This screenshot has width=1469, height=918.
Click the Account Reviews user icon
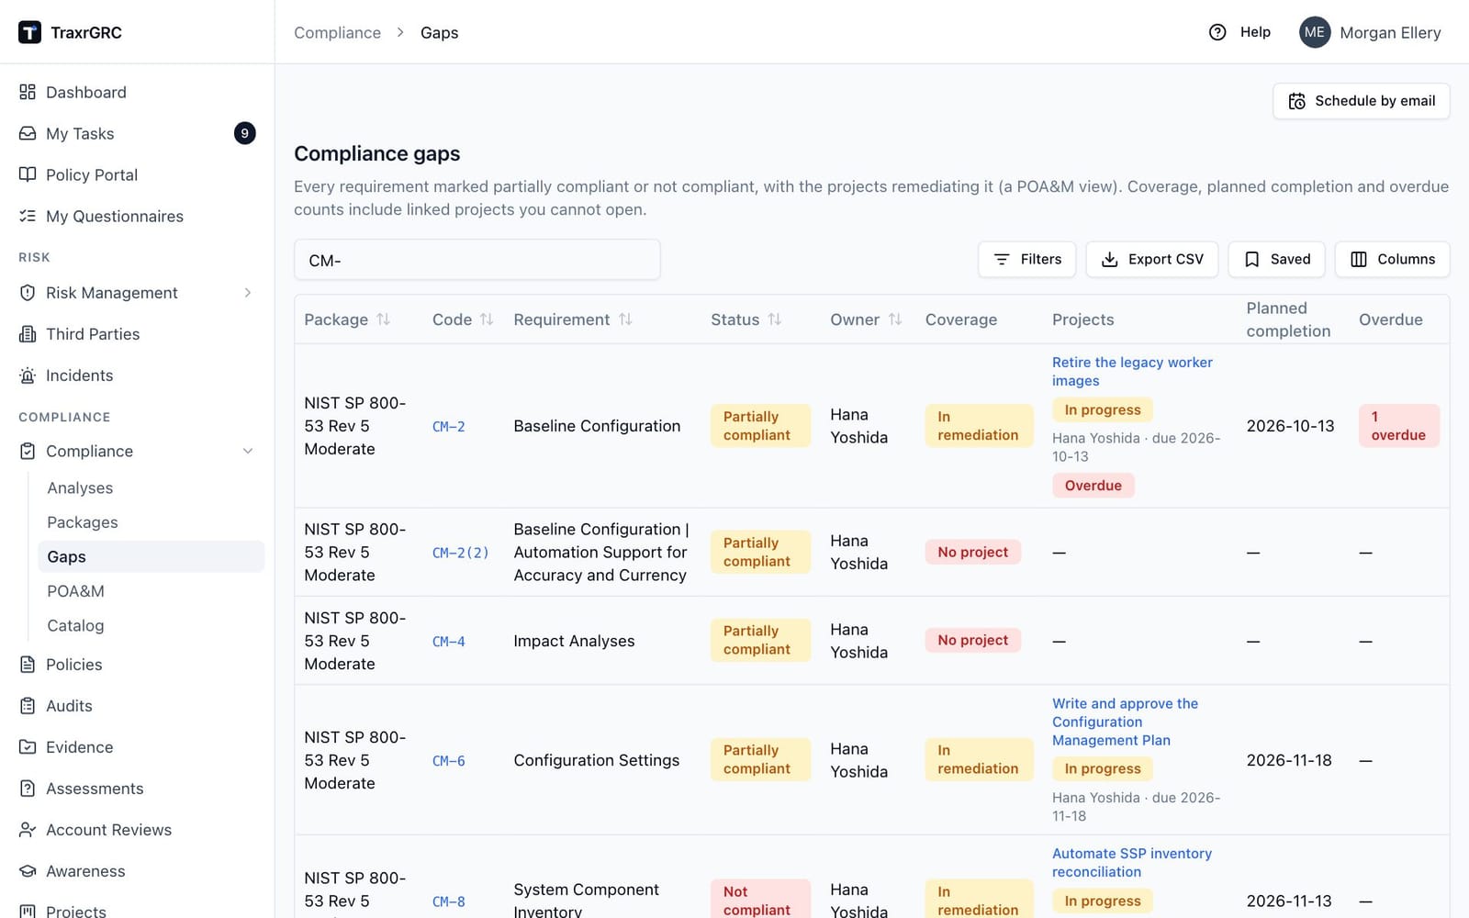point(28,830)
